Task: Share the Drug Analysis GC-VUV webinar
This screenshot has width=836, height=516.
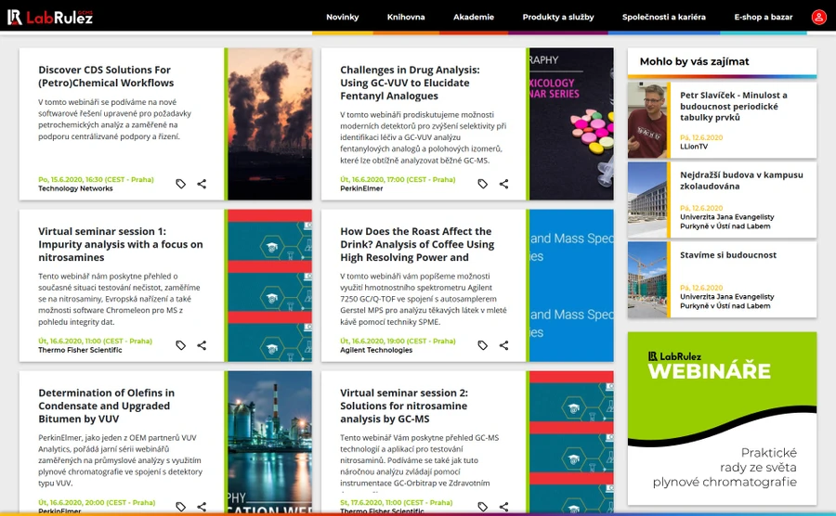Action: [x=503, y=184]
